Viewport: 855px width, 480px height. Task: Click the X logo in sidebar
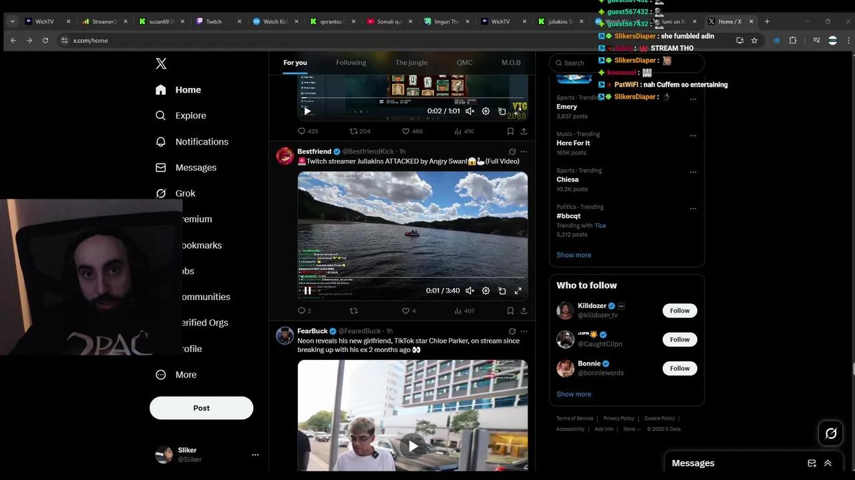point(161,63)
